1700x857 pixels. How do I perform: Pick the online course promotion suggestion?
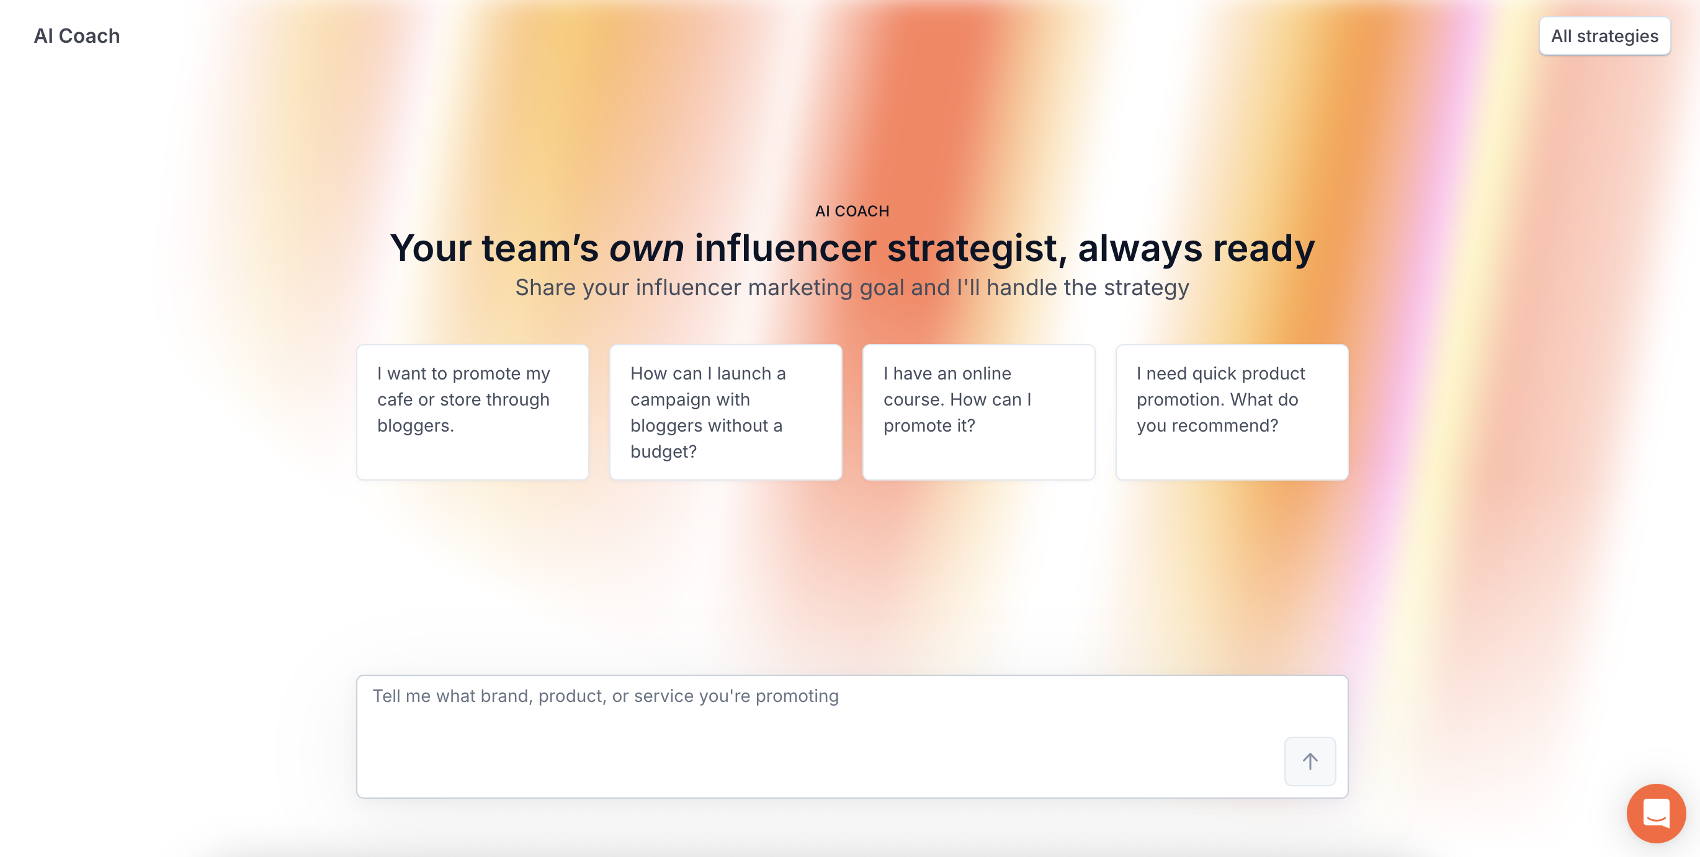click(x=978, y=412)
